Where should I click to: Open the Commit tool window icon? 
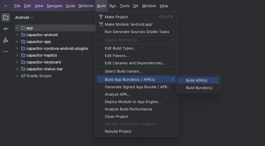tap(6, 29)
